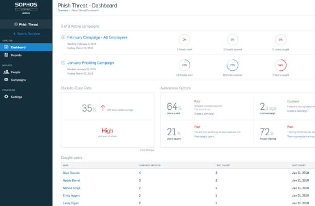Open Skye Rounds user entry
The image size is (315, 206).
[71, 173]
